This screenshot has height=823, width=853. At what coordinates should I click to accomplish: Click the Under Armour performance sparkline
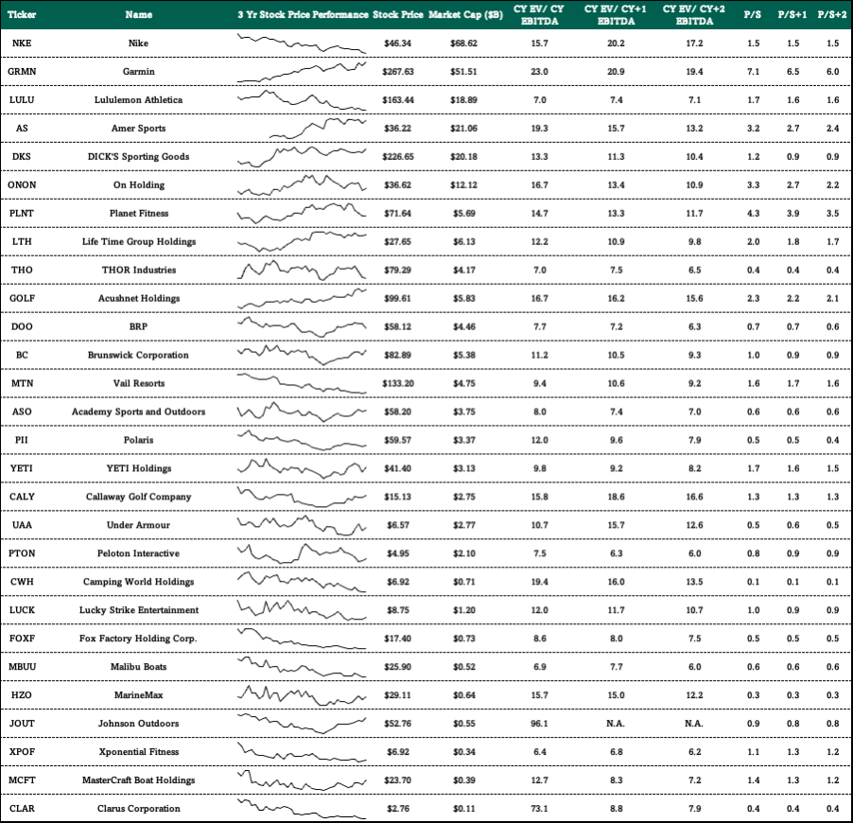(302, 525)
